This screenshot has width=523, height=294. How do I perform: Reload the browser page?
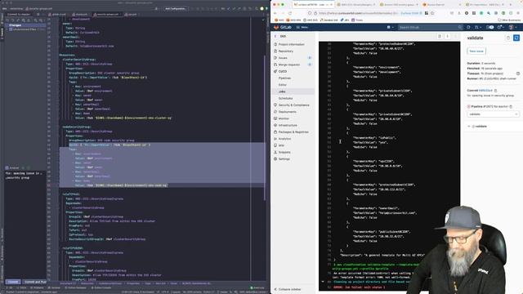click(290, 13)
